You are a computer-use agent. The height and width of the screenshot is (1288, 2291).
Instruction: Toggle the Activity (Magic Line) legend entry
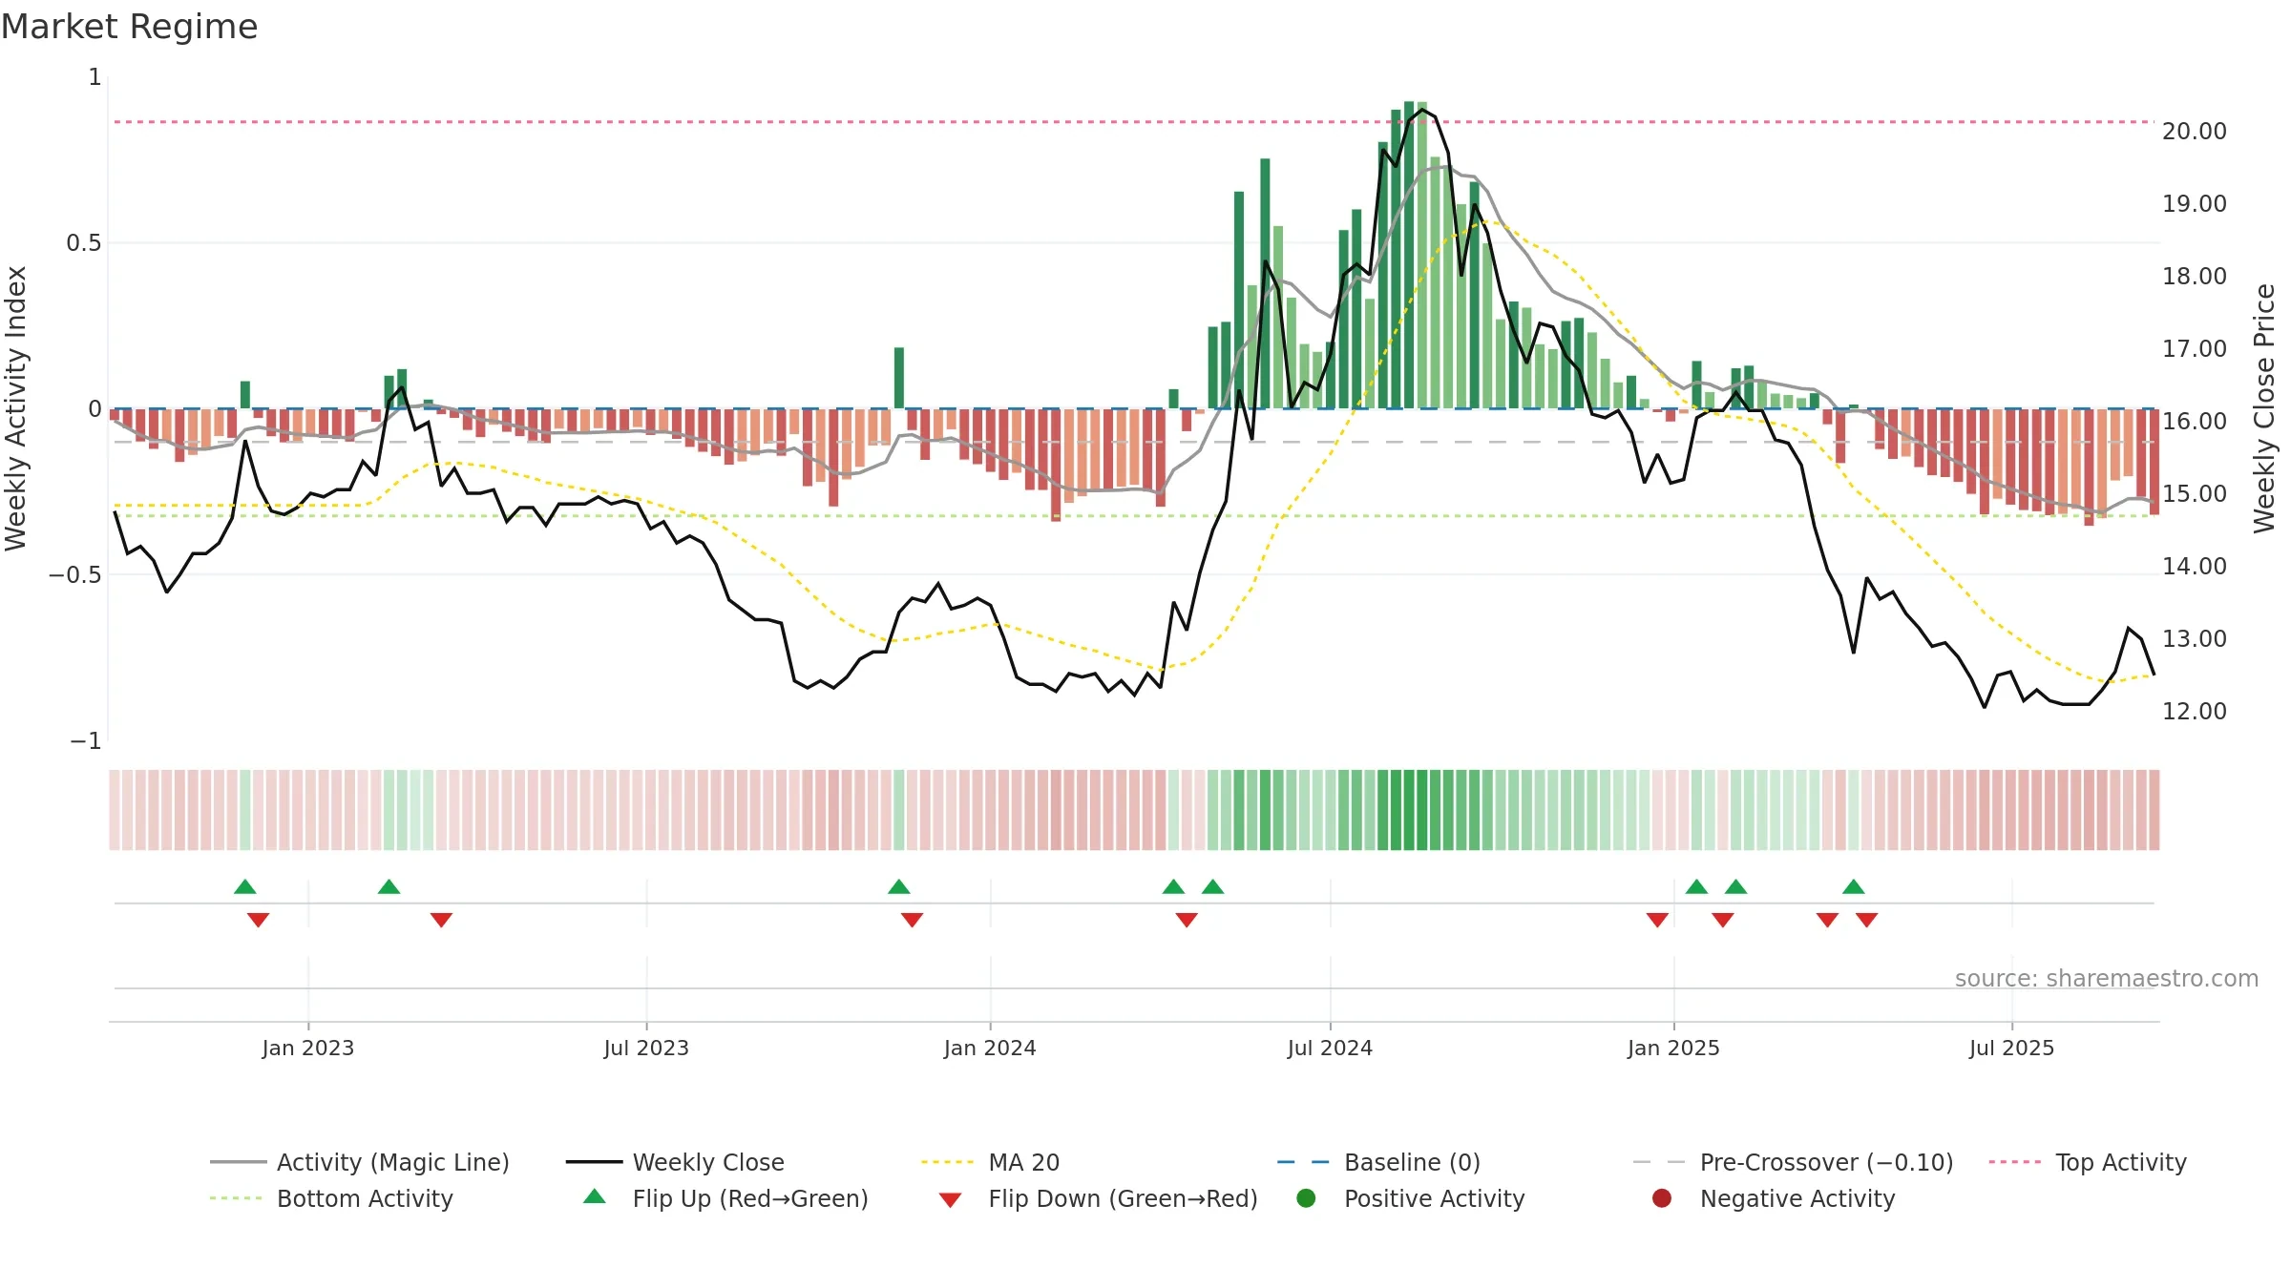[360, 1162]
